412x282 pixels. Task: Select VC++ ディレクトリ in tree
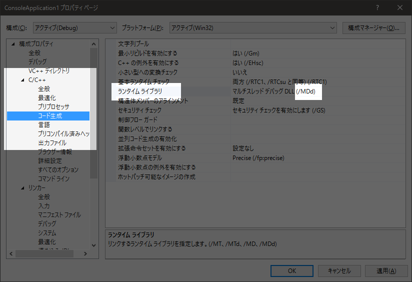coord(49,70)
